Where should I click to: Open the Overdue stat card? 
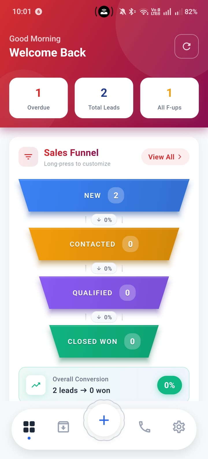[x=38, y=98]
